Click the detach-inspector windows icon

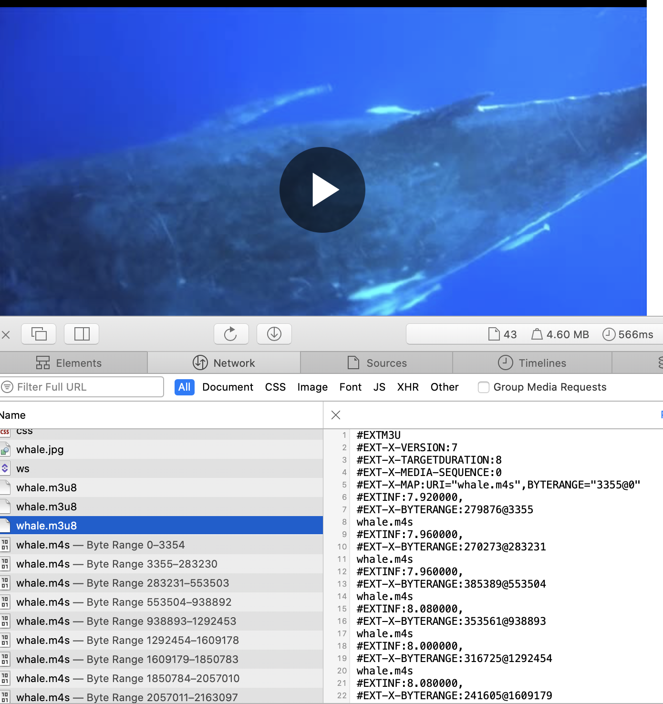pyautogui.click(x=39, y=334)
